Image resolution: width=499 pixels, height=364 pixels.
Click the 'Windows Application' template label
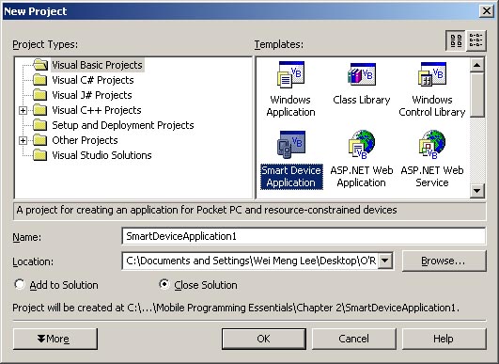point(290,106)
